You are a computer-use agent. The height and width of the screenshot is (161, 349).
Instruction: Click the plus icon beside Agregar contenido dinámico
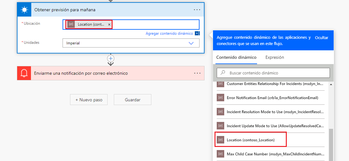click(197, 33)
